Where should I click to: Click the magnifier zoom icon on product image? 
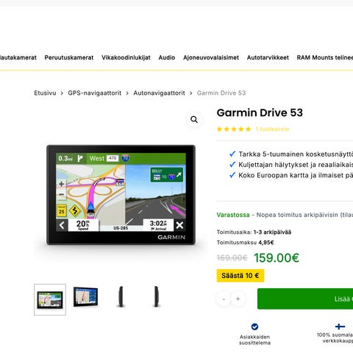194,120
